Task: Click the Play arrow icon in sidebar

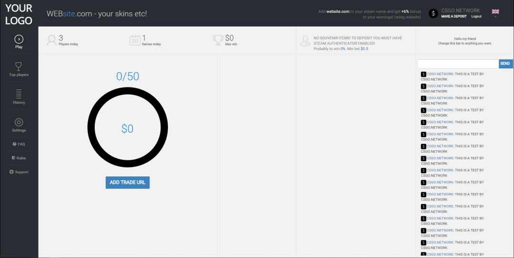Action: click(19, 39)
